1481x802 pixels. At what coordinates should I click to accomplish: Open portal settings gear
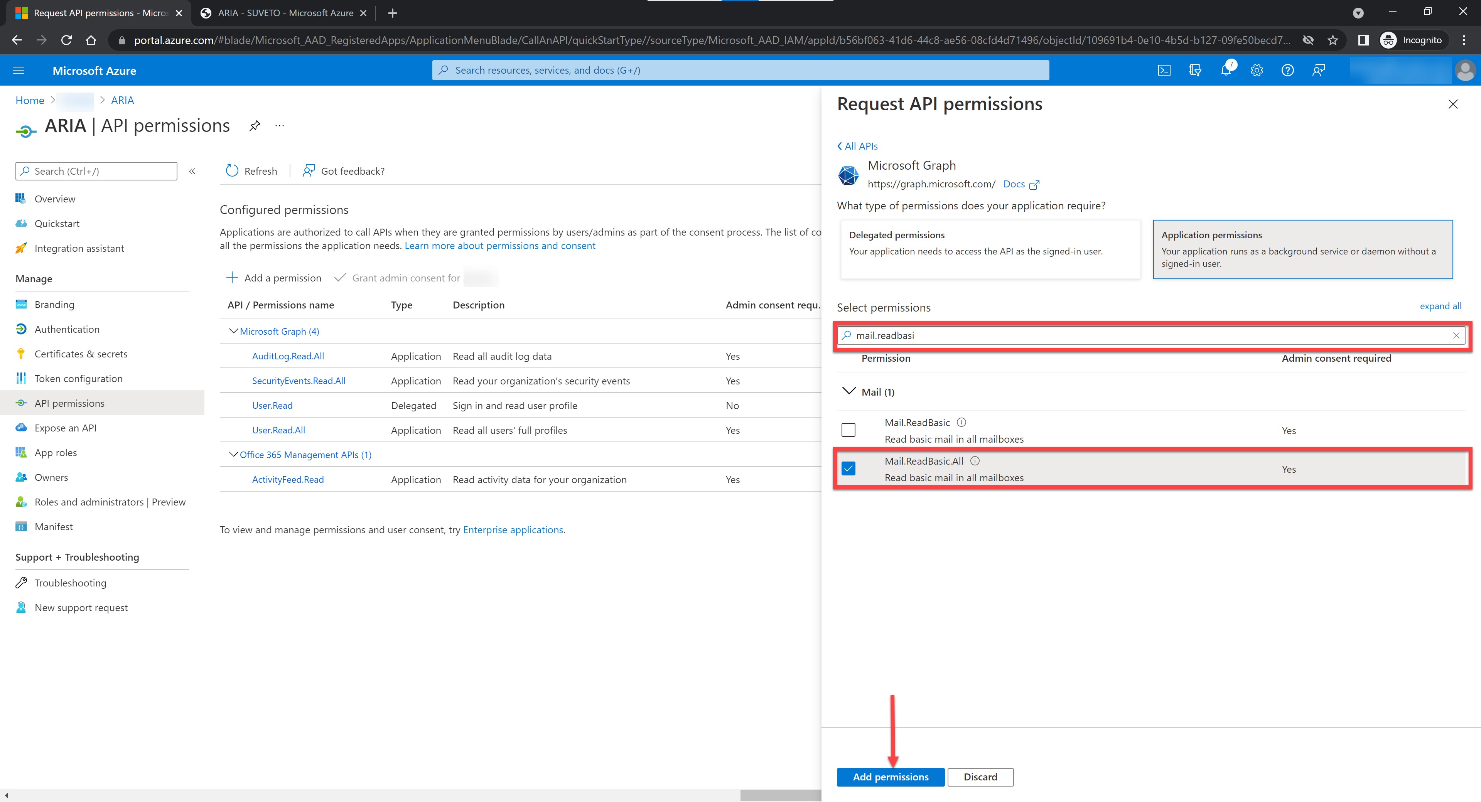pyautogui.click(x=1257, y=70)
